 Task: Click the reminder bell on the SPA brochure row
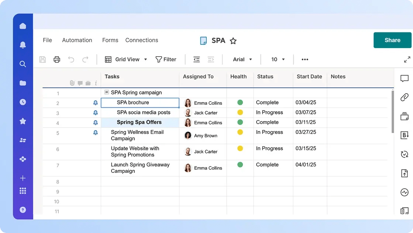[x=96, y=102]
